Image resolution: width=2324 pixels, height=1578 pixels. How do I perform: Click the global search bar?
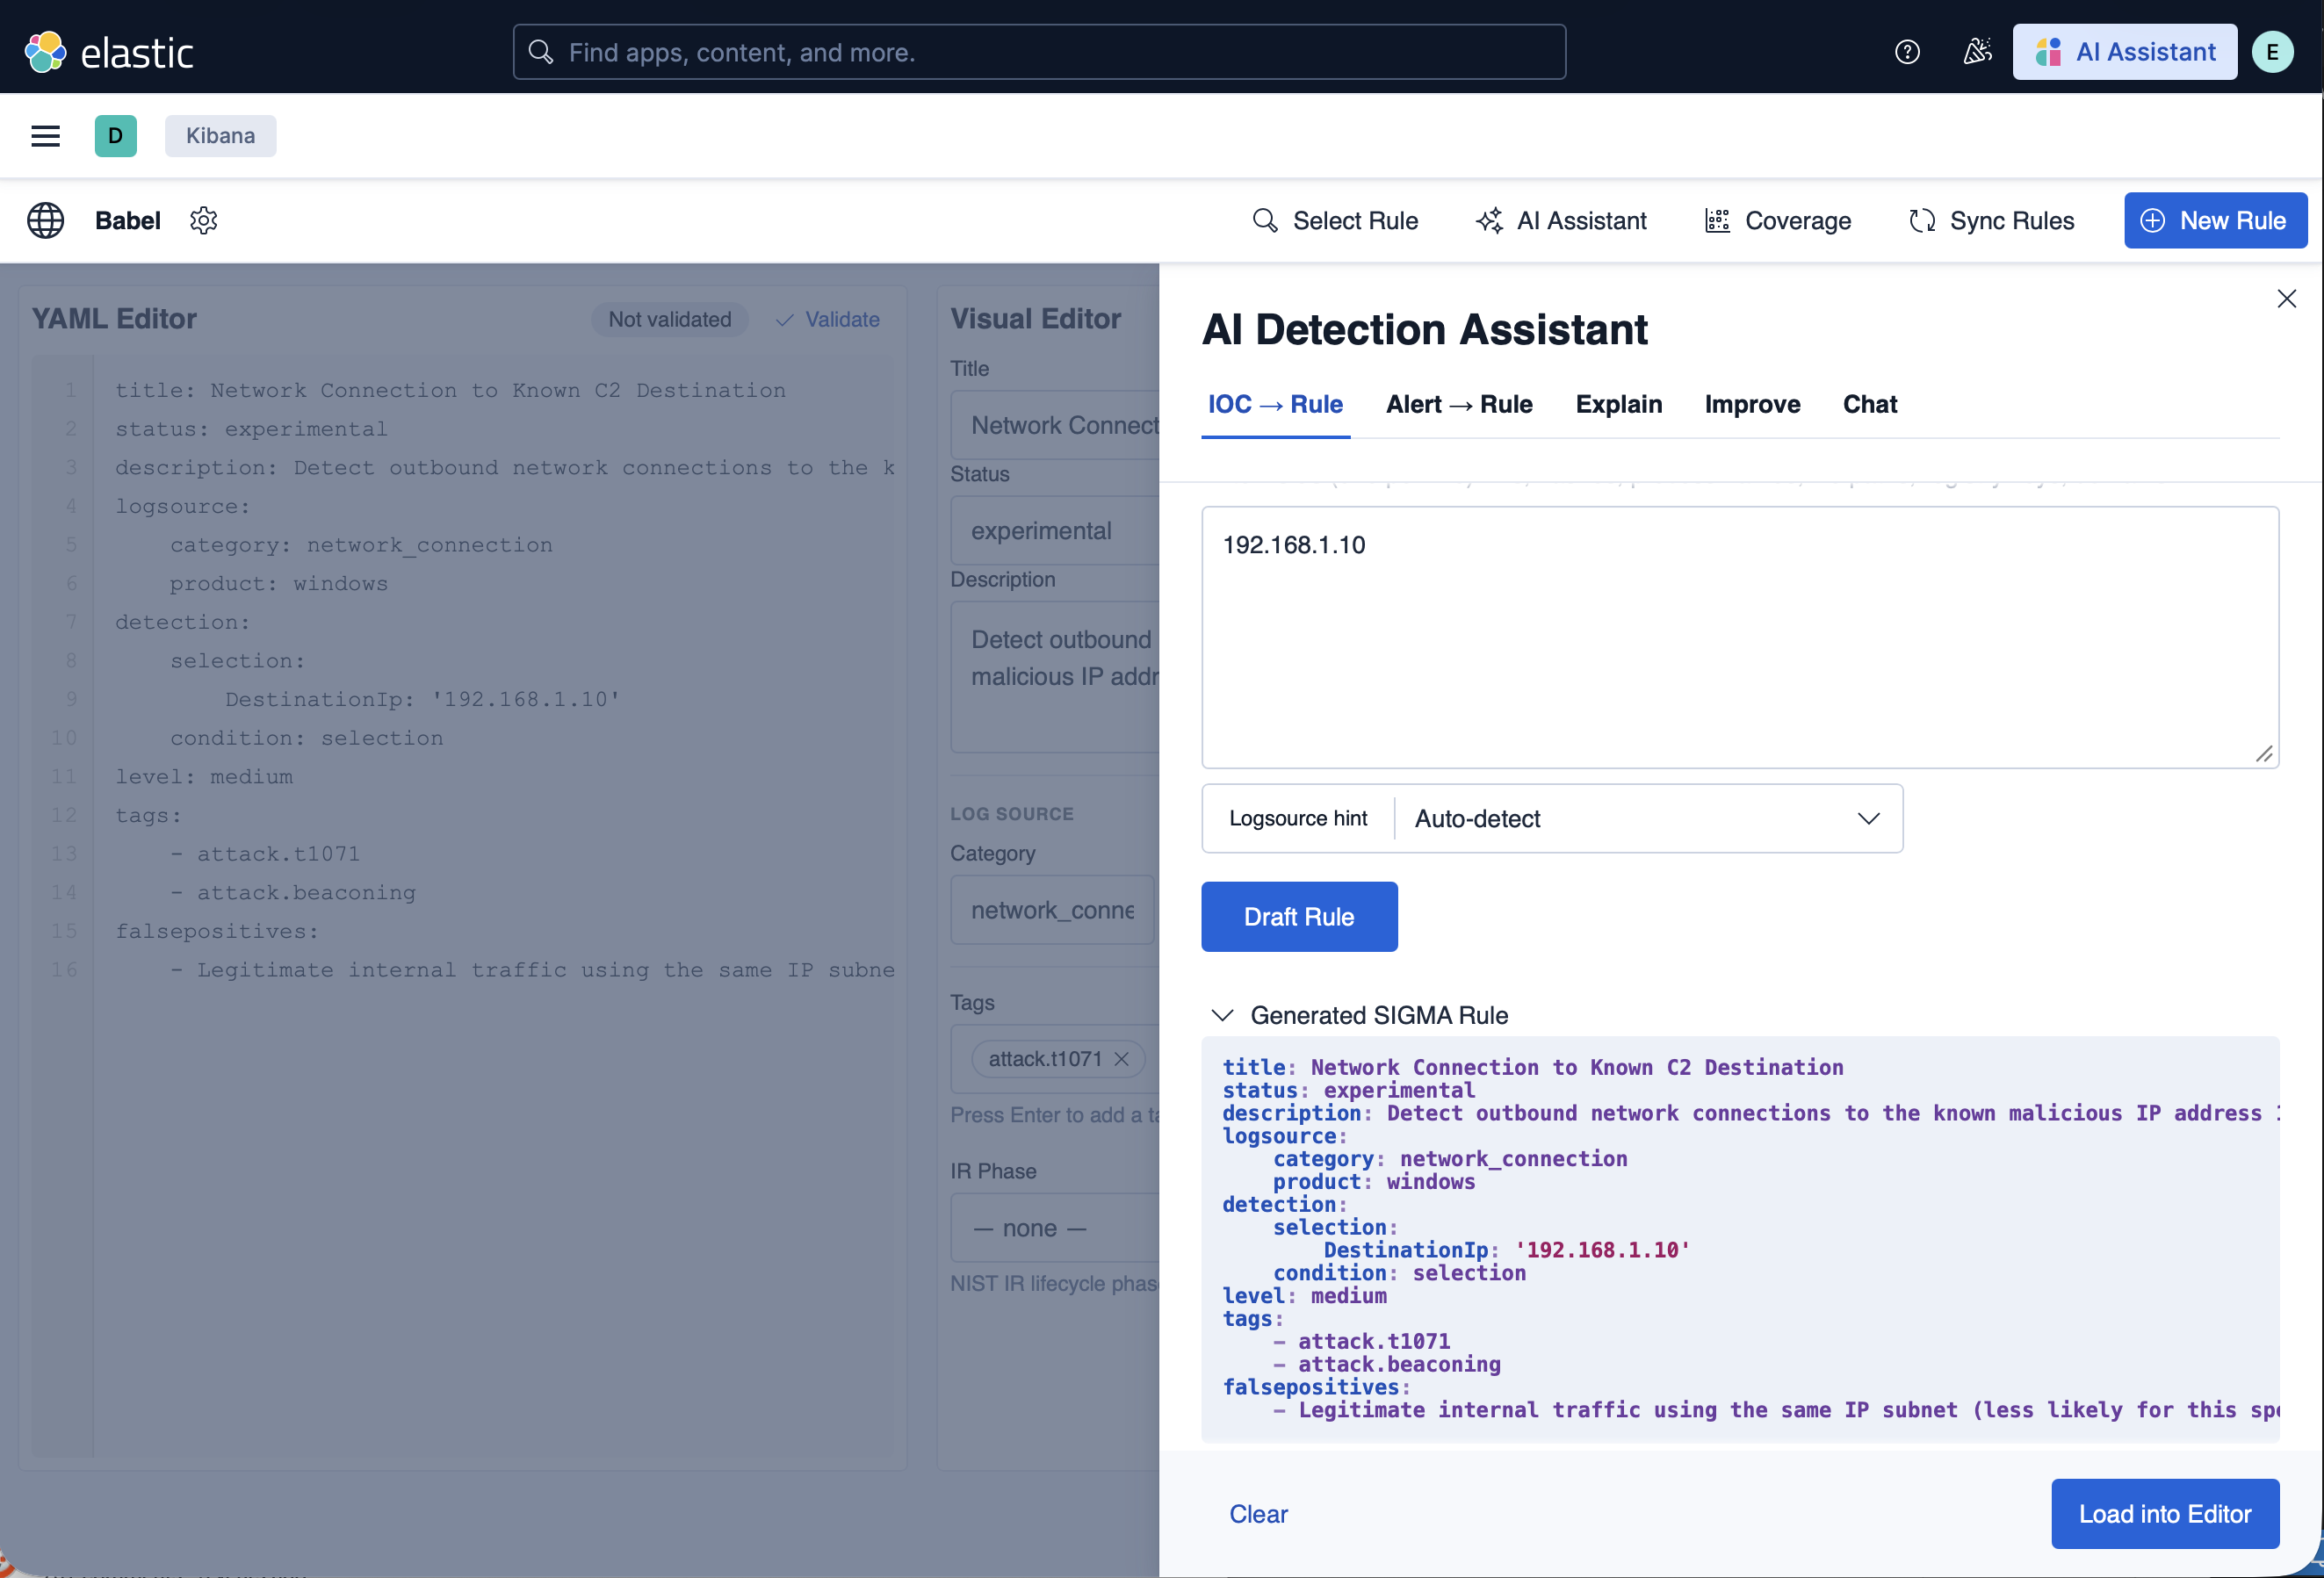tap(1039, 52)
